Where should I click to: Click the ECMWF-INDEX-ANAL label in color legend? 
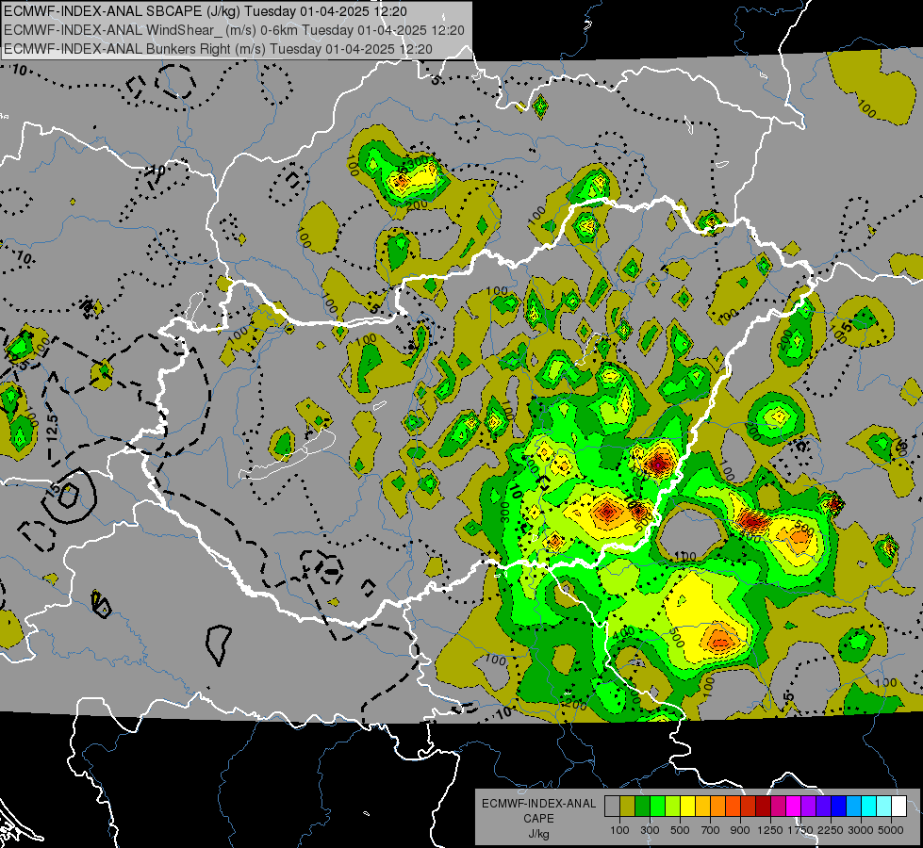click(x=538, y=804)
